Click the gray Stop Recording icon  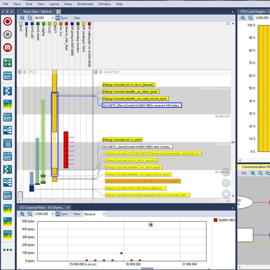(7, 34)
